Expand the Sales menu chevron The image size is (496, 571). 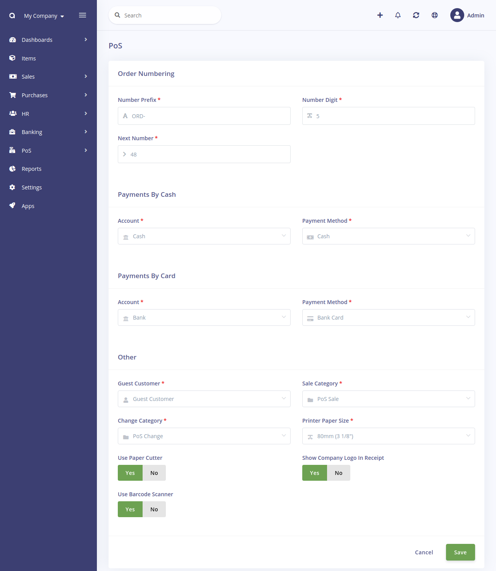pyautogui.click(x=86, y=76)
